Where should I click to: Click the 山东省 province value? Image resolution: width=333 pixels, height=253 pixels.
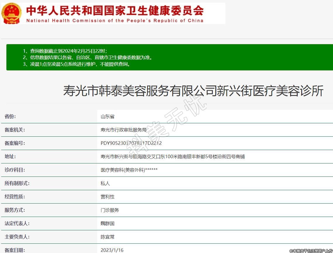pos(107,117)
